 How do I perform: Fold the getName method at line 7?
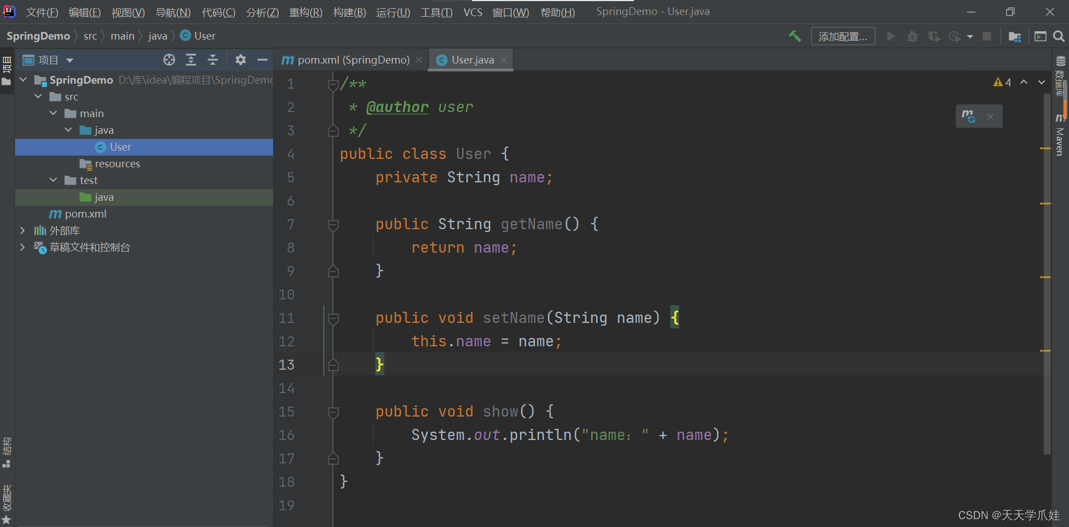coord(333,225)
